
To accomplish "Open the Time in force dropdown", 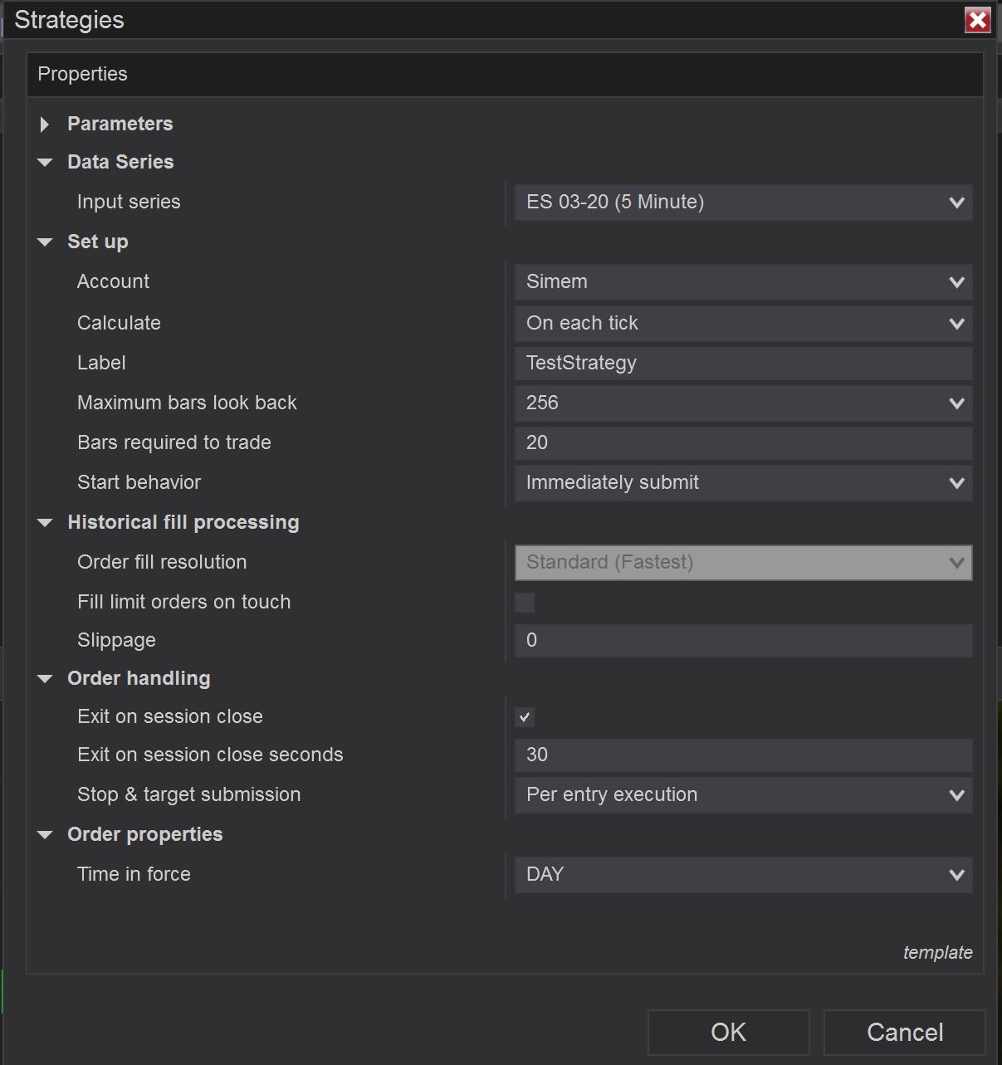I will (743, 875).
